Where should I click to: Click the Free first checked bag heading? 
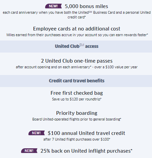pos(77,93)
